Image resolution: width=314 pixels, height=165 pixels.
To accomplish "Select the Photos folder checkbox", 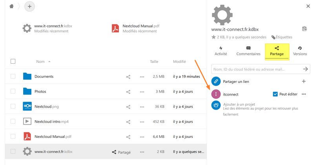I will click(13, 92).
